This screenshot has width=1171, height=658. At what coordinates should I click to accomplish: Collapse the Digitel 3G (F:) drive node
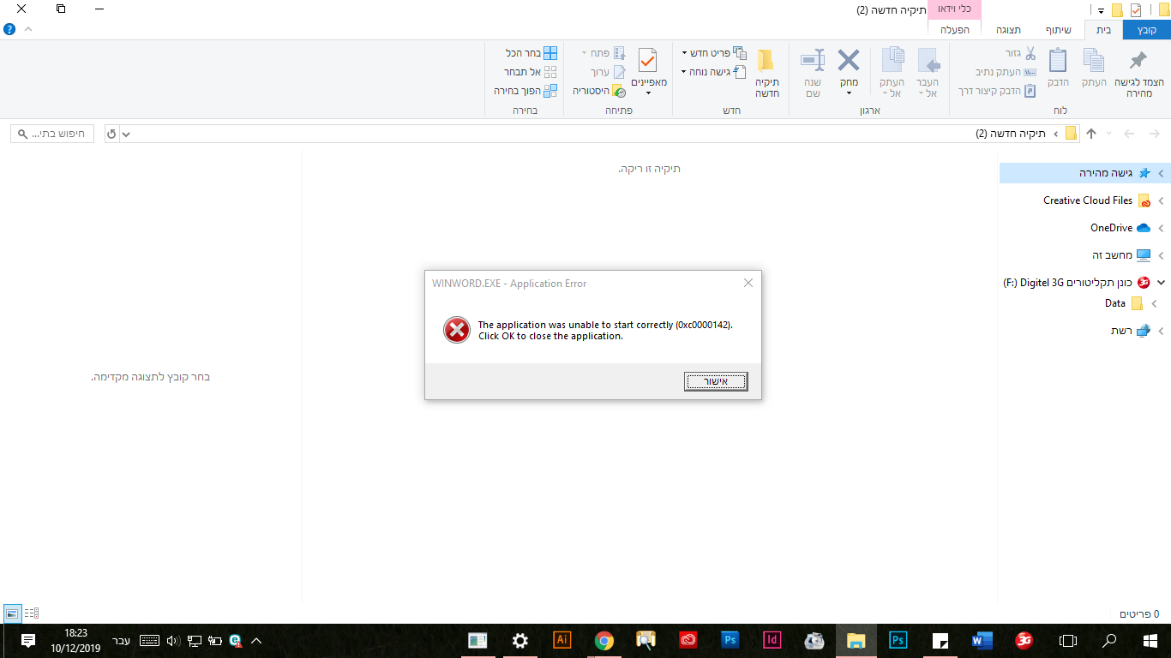[1162, 282]
